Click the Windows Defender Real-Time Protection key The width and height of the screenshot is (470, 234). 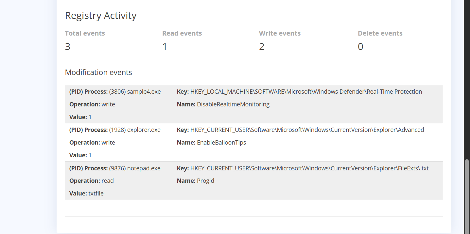point(306,92)
